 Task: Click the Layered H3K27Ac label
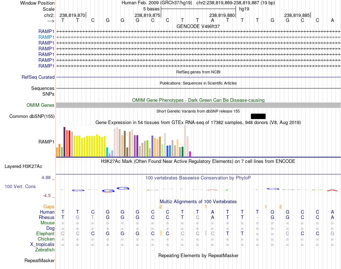(23, 167)
